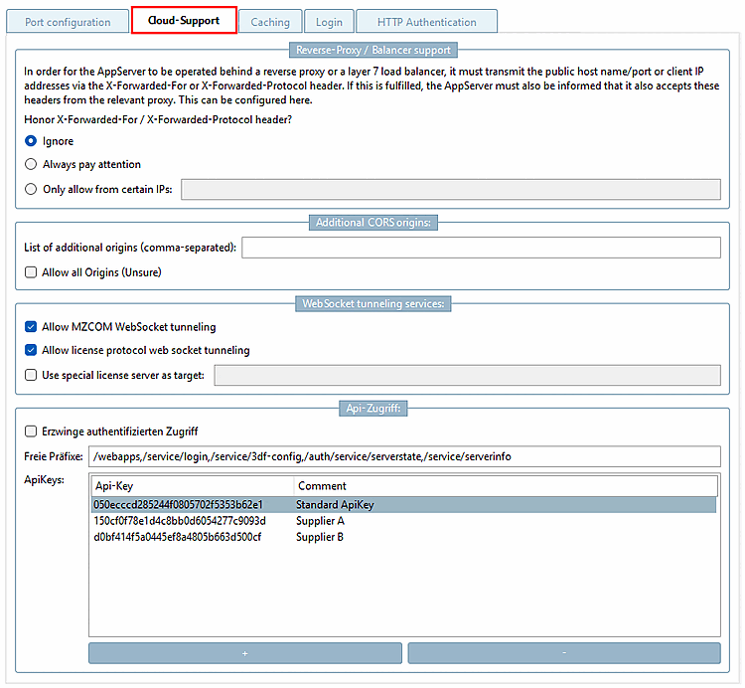Viewport: 745px width, 688px height.
Task: Add a new ApiKey with plus button
Action: click(x=245, y=653)
